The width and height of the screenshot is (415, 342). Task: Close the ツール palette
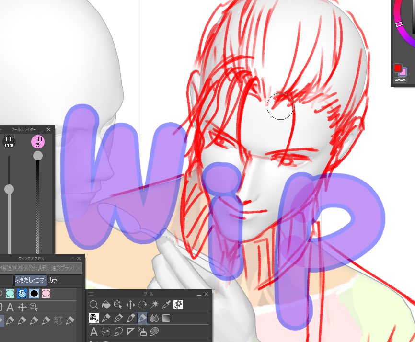point(206,294)
